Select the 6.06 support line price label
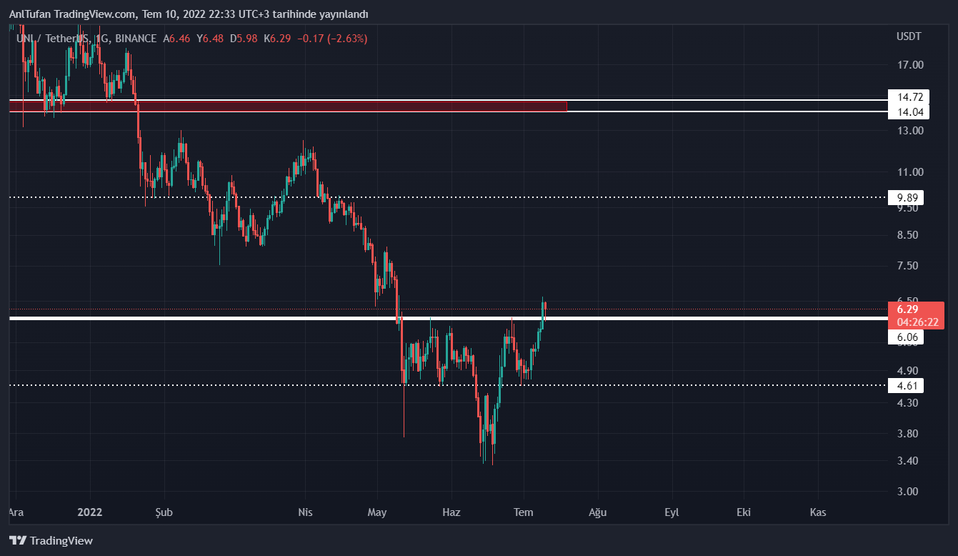Screen dimensions: 958x556 pyautogui.click(x=905, y=337)
